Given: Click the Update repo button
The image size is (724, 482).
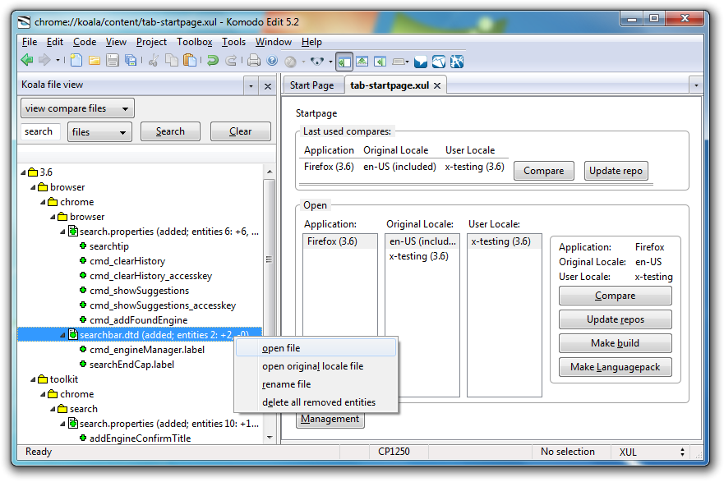Looking at the screenshot, I should (616, 171).
